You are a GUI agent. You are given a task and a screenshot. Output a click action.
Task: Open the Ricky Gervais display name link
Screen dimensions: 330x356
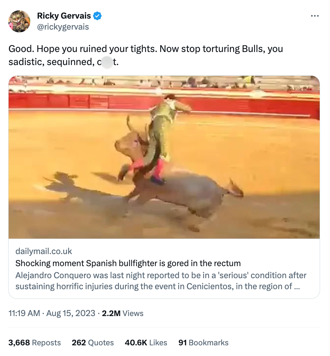click(64, 16)
